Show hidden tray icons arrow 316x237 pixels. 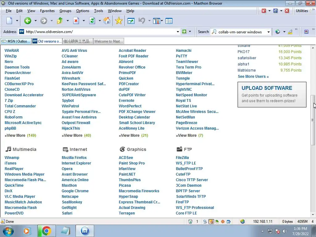(x=262, y=231)
